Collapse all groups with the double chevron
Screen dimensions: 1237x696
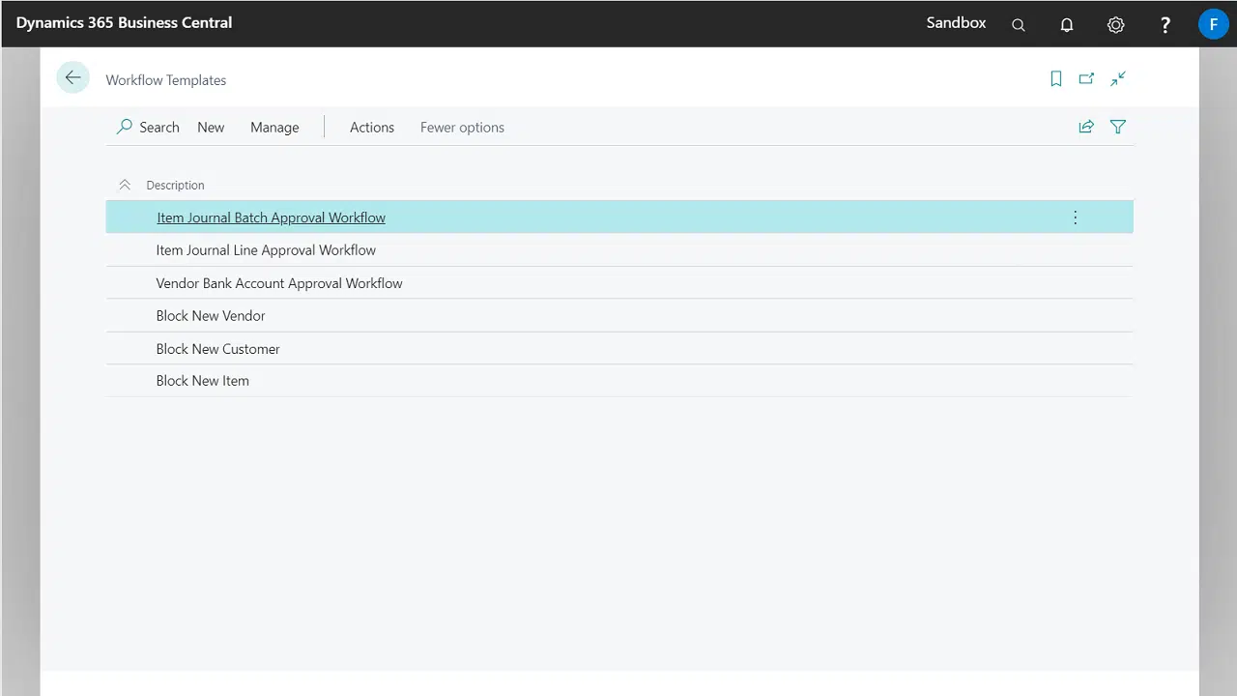(x=125, y=185)
